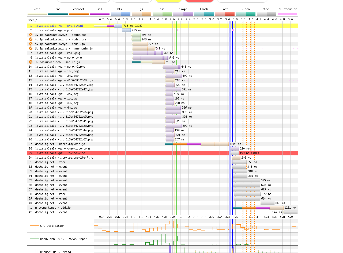The height and width of the screenshot is (253, 343).
Task: Select request 31 deehalig.net - zone
Action: click(x=47, y=162)
